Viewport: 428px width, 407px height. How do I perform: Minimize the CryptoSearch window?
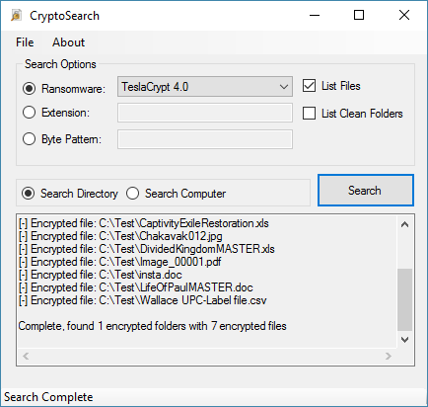315,15
